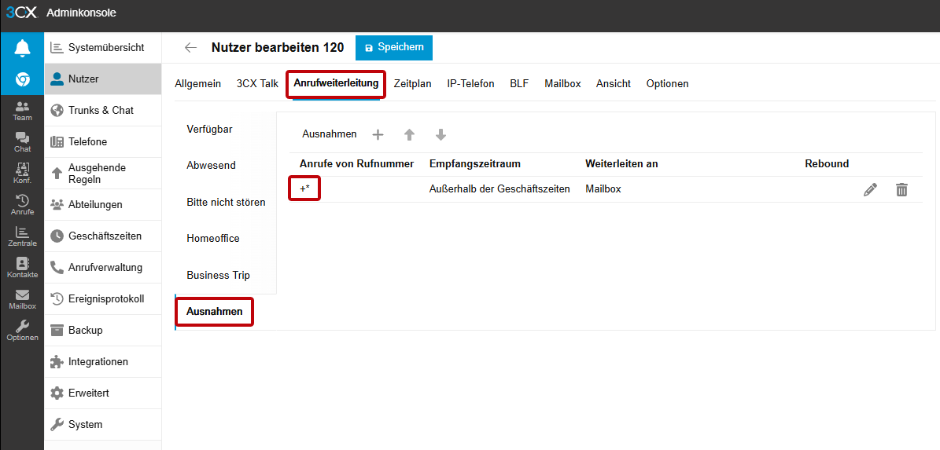Open Trunks & Chat menu entry

pyautogui.click(x=101, y=110)
